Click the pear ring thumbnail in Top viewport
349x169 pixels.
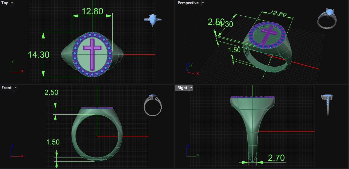coord(153,20)
